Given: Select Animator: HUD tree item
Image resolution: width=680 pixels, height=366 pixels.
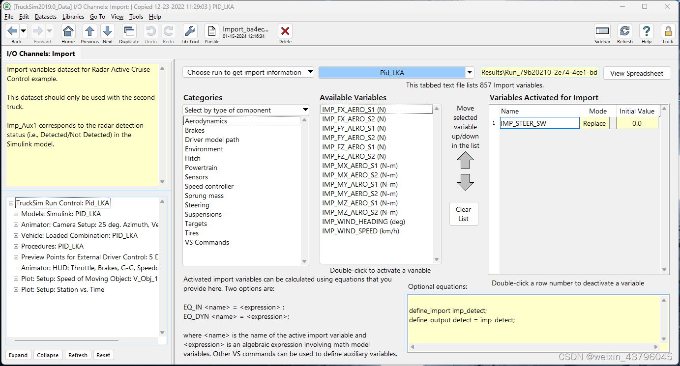Looking at the screenshot, I should [89, 268].
